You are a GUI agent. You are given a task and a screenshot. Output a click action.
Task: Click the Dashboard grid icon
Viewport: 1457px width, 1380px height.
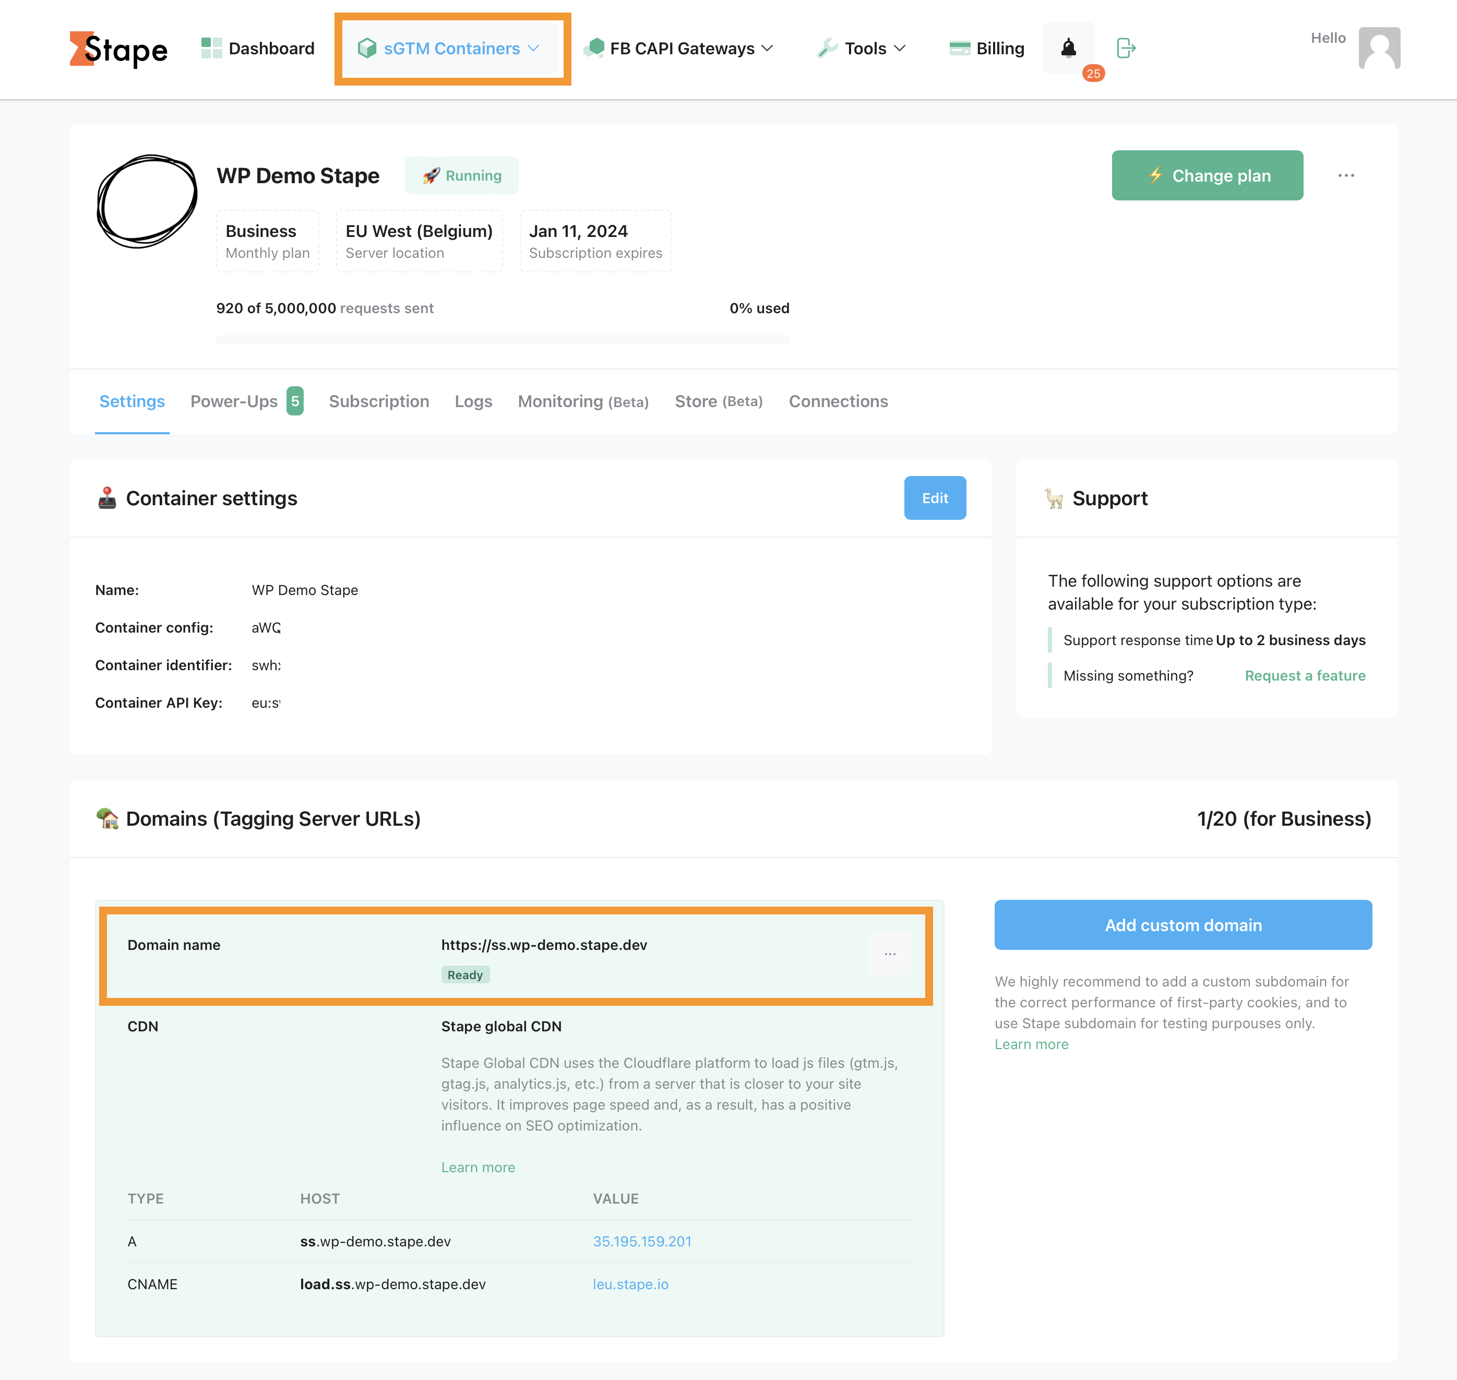pyautogui.click(x=211, y=49)
